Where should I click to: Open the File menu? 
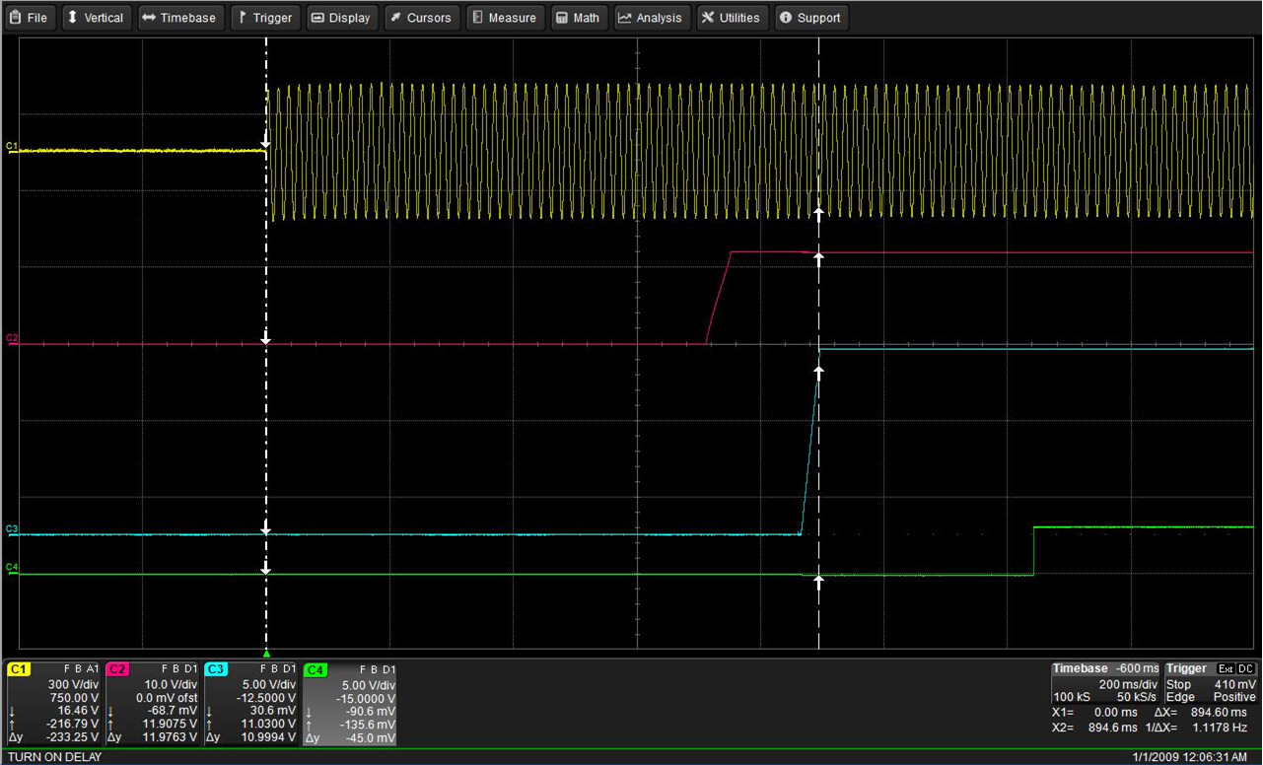tap(29, 18)
